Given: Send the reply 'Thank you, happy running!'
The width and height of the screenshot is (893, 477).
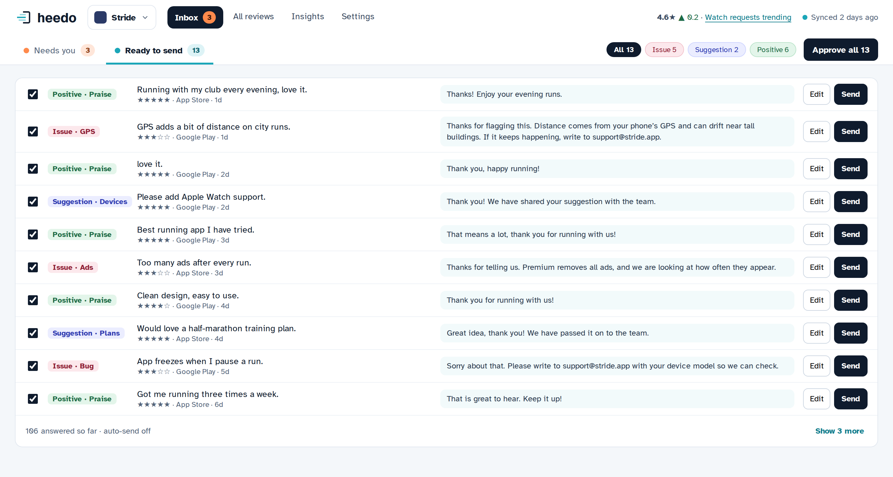Looking at the screenshot, I should click(850, 169).
